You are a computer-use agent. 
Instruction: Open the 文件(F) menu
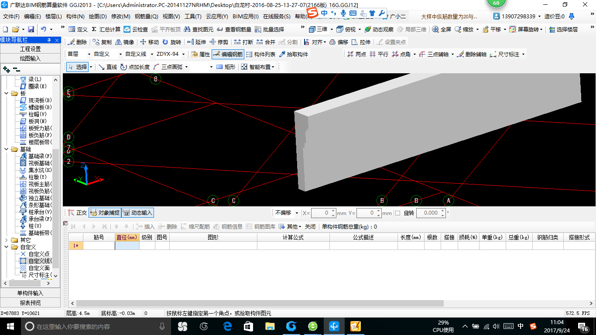point(11,17)
